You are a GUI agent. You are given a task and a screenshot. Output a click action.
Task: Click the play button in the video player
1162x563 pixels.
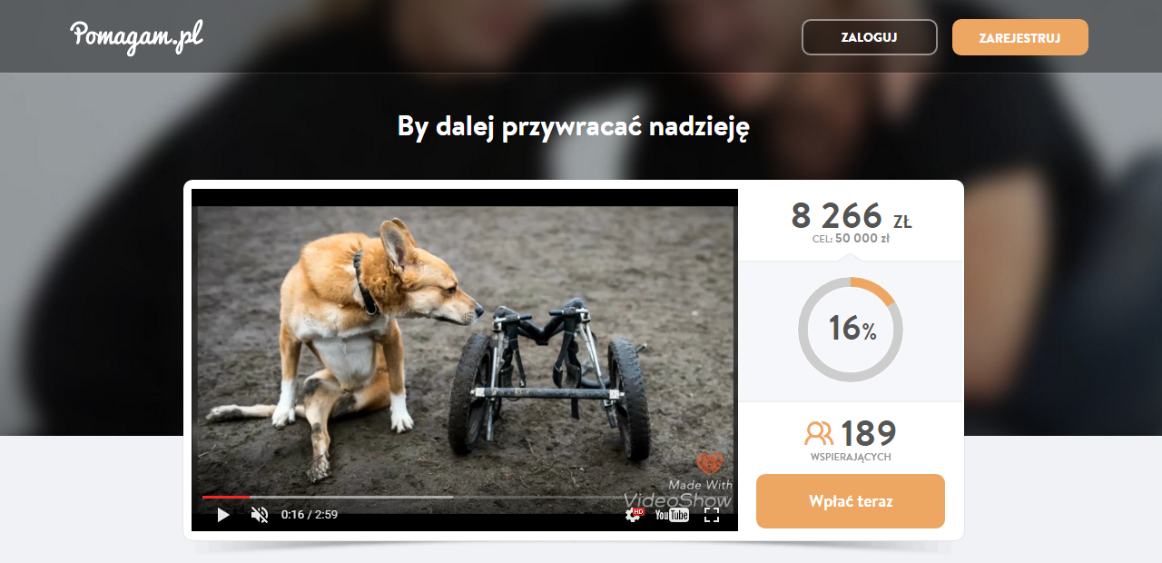click(222, 515)
